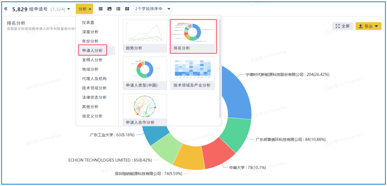Toggle the 分析 dropdown button
Screen dimensions: 387x186
coord(85,9)
